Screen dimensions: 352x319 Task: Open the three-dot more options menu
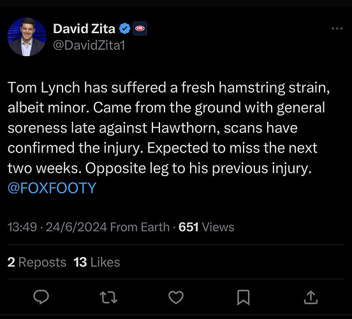[x=337, y=29]
